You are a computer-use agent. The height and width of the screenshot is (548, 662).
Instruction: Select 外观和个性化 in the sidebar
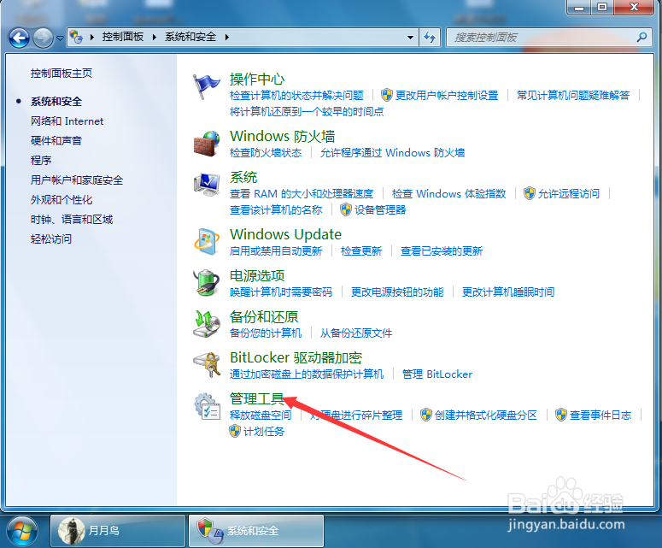[62, 199]
